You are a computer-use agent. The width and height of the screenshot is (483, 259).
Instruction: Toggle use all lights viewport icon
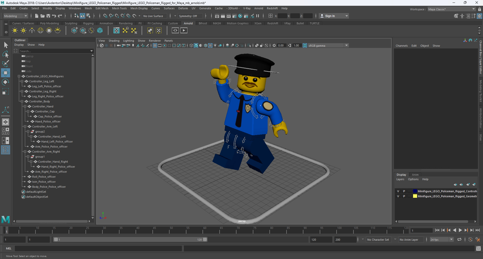click(215, 45)
